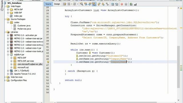Click JDK 1.7 (Default) platform icon

pos(11,71)
